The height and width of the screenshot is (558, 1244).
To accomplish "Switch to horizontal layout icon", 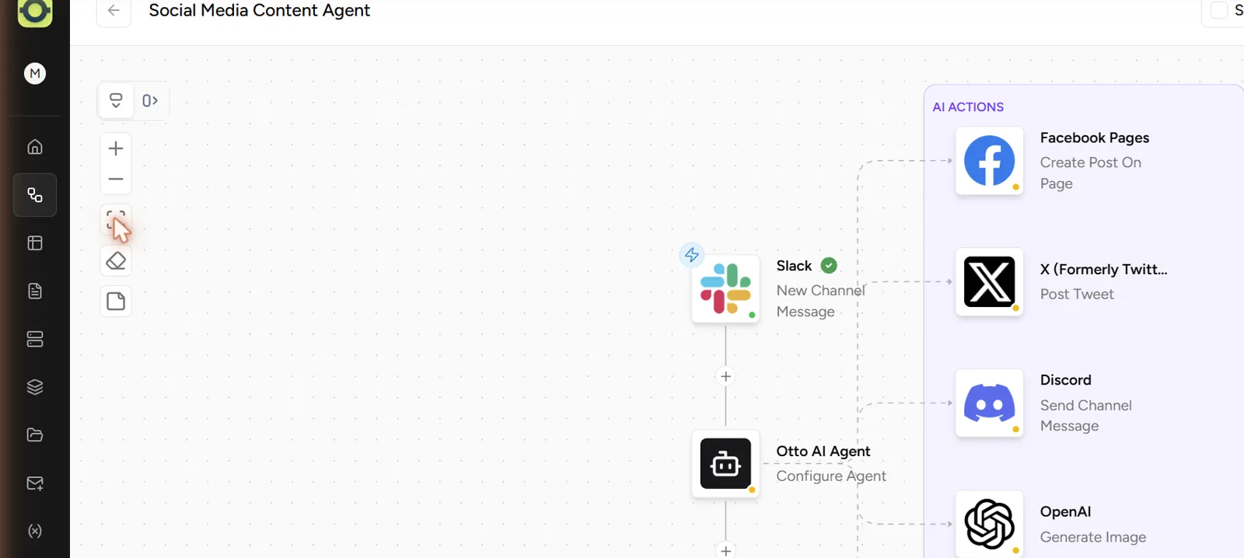I will 150,100.
